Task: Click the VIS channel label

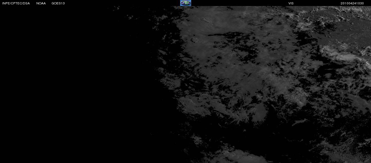Action: [x=291, y=3]
